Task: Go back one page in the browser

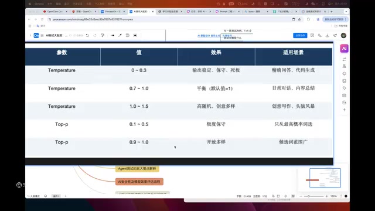Action: (29, 19)
